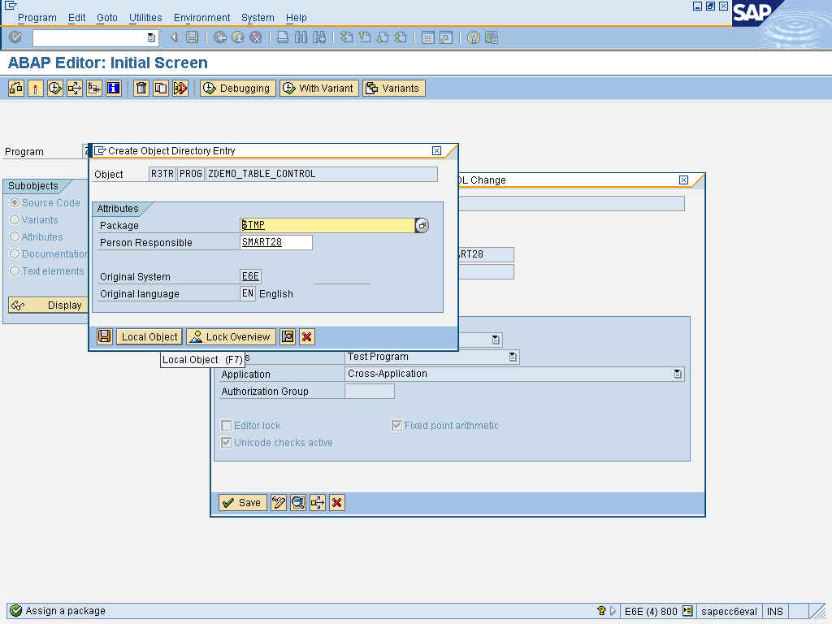The width and height of the screenshot is (832, 624).
Task: Click the blue Online Manual info icon
Action: click(114, 88)
